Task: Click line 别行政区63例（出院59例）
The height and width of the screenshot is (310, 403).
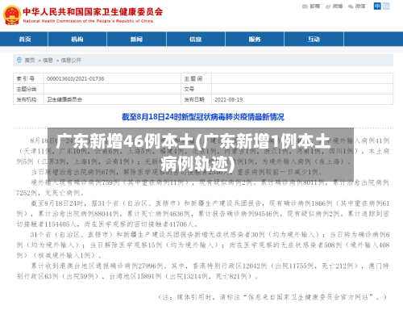Action: [137, 276]
